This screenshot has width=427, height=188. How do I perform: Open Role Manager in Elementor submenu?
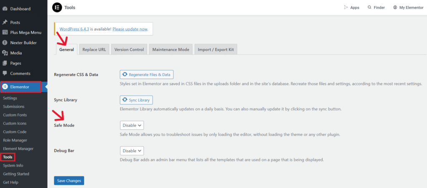tap(15, 140)
